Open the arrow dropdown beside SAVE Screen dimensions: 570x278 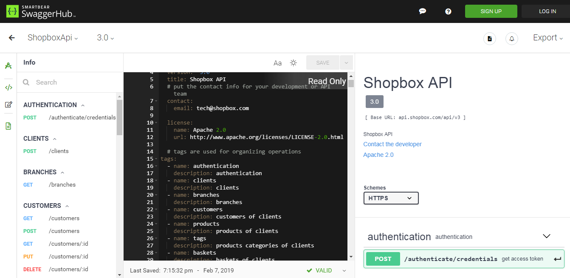(346, 62)
